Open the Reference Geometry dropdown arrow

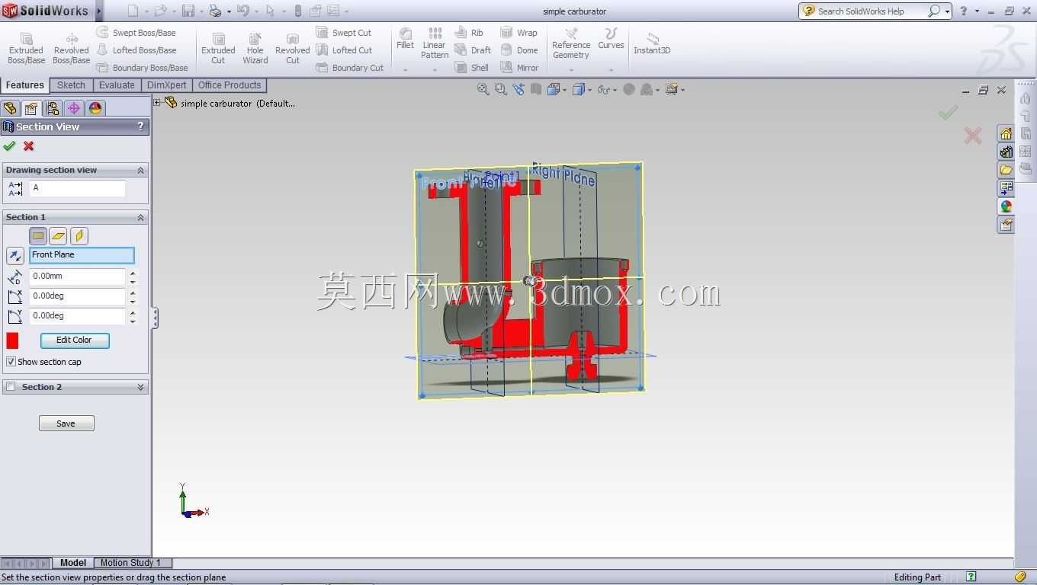[571, 70]
